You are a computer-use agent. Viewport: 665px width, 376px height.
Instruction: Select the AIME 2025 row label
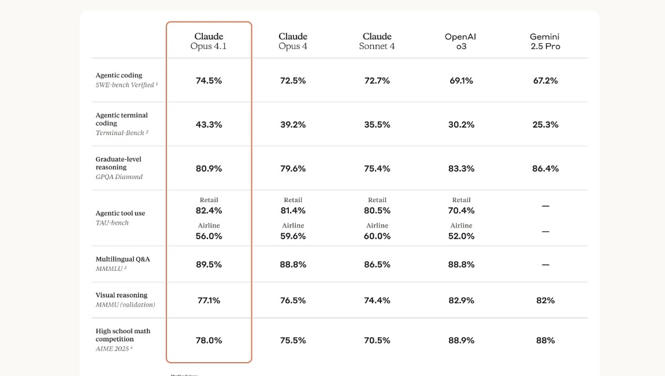(122, 340)
